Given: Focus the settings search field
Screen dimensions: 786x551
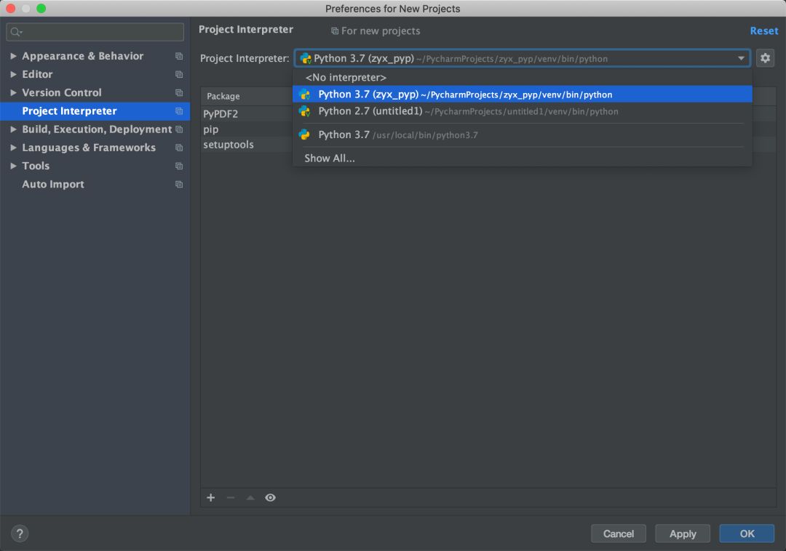Looking at the screenshot, I should 95,32.
